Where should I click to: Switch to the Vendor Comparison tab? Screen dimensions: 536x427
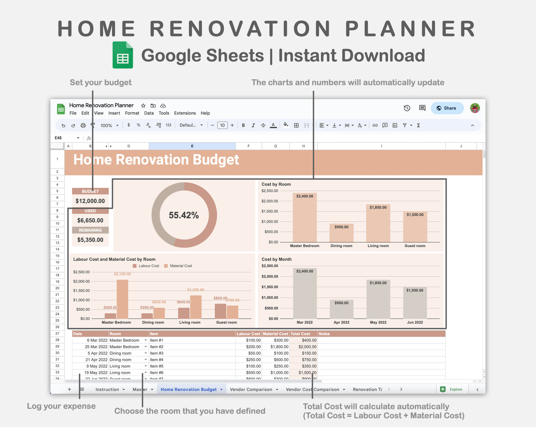[251, 389]
